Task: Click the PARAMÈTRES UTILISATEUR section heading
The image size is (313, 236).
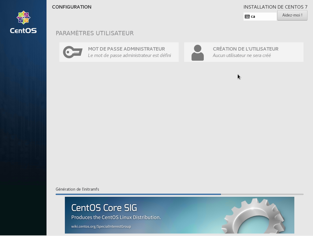Action: pyautogui.click(x=95, y=33)
